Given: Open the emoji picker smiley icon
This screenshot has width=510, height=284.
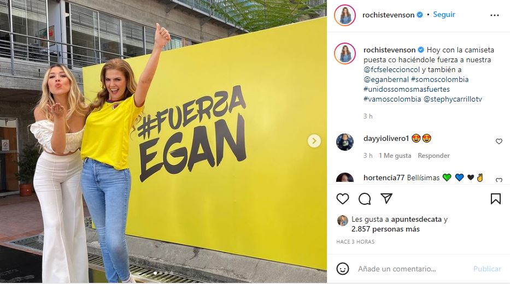Looking at the screenshot, I should [343, 269].
